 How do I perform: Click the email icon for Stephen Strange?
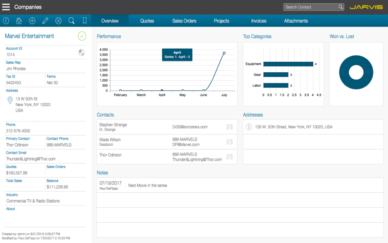point(230,127)
